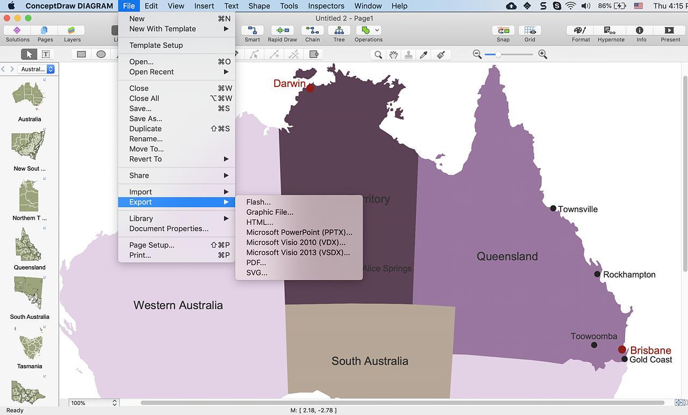Screen dimensions: 688x415
Task: Select the hand pan tool
Action: [x=393, y=54]
